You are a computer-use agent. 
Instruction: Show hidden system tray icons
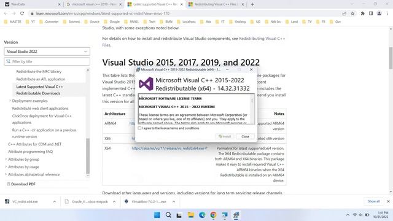pos(348,215)
